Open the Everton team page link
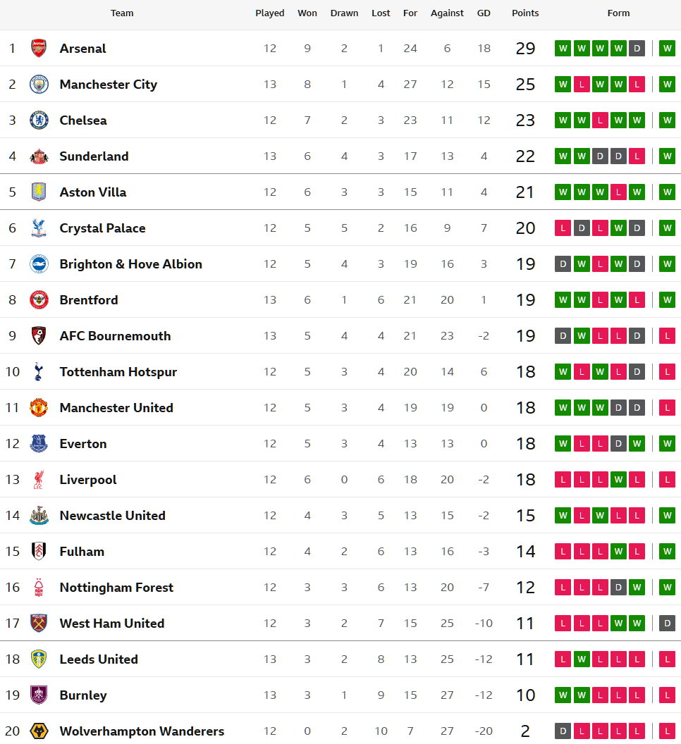The width and height of the screenshot is (681, 744). [x=83, y=443]
